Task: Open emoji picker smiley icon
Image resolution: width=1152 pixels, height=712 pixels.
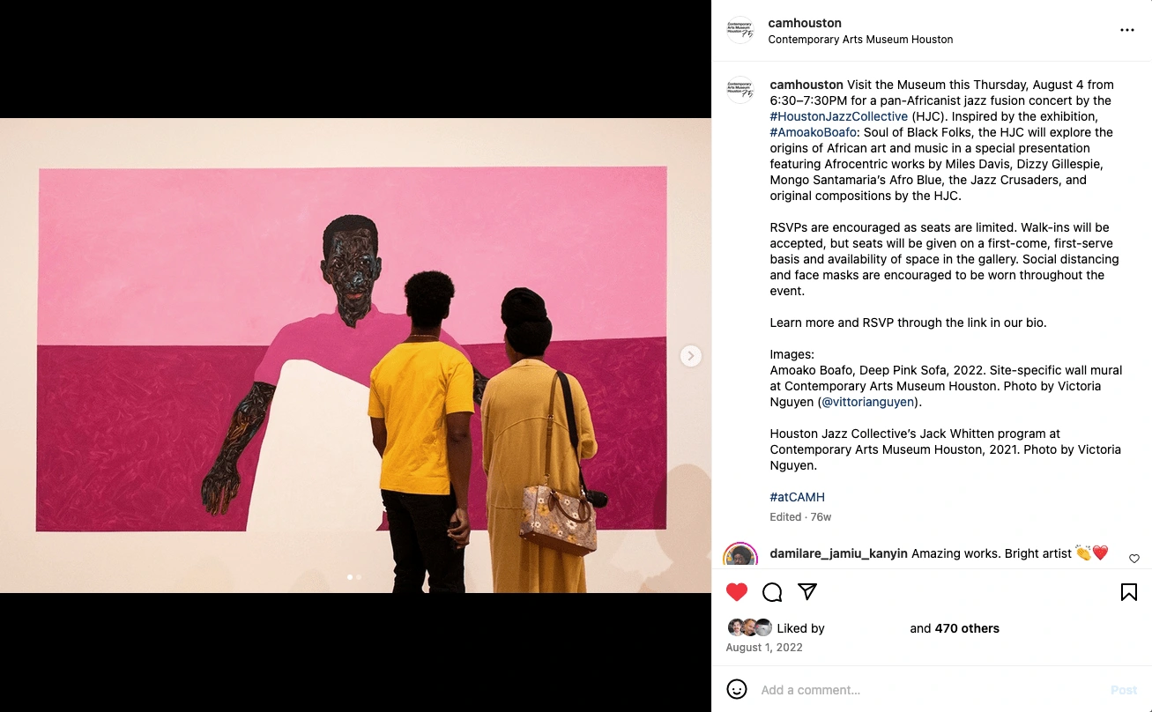Action: tap(737, 689)
